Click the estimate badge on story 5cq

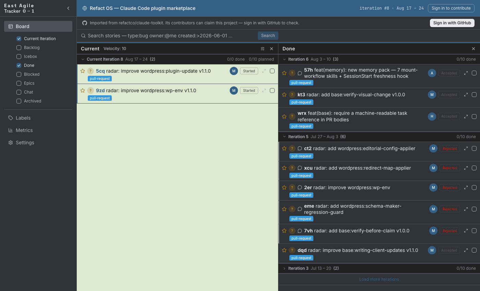[x=91, y=71]
